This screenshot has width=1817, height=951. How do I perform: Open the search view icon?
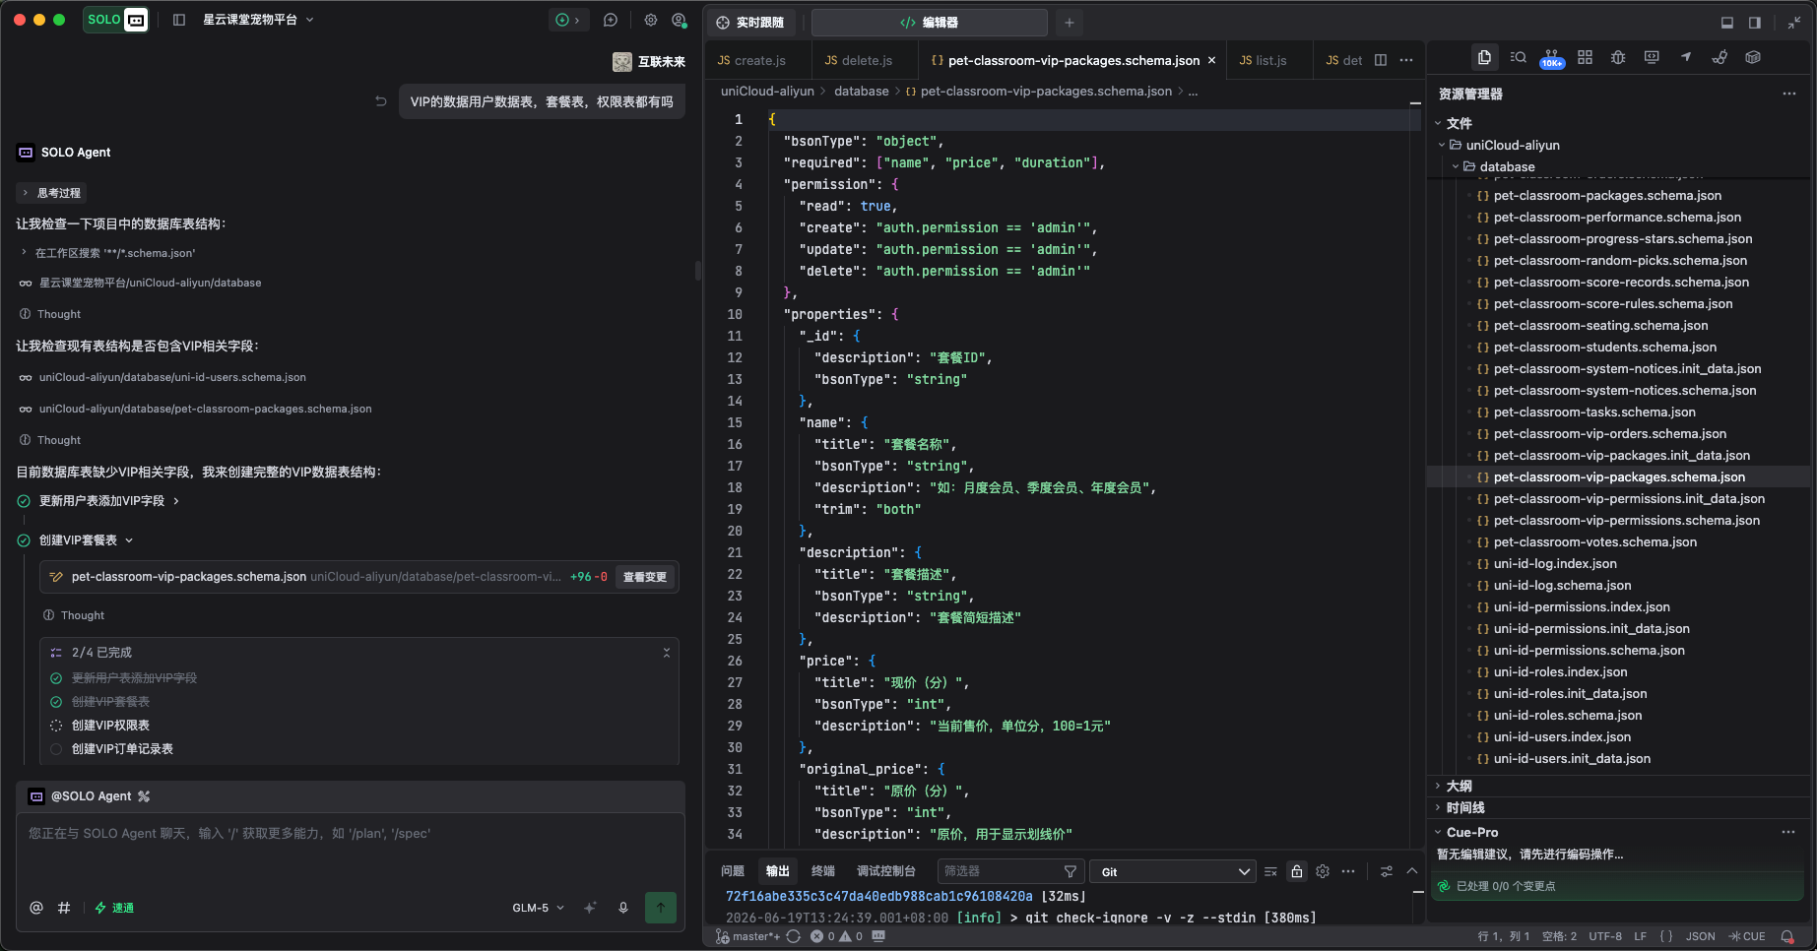click(1518, 57)
